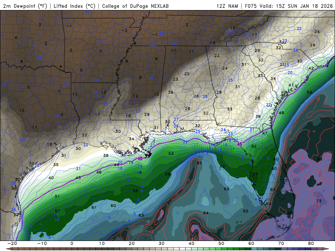Click the "2m Dewpoint (°F)" title text
This screenshot has height=251, width=335.
(x=25, y=6)
